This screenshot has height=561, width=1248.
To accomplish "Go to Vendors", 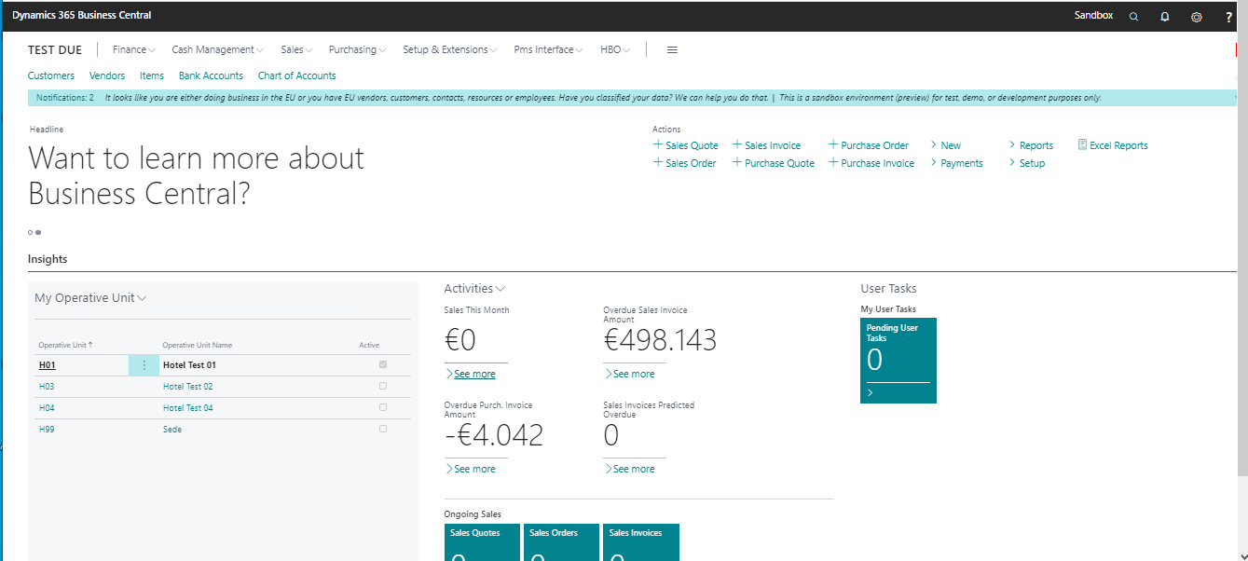I will (x=107, y=76).
